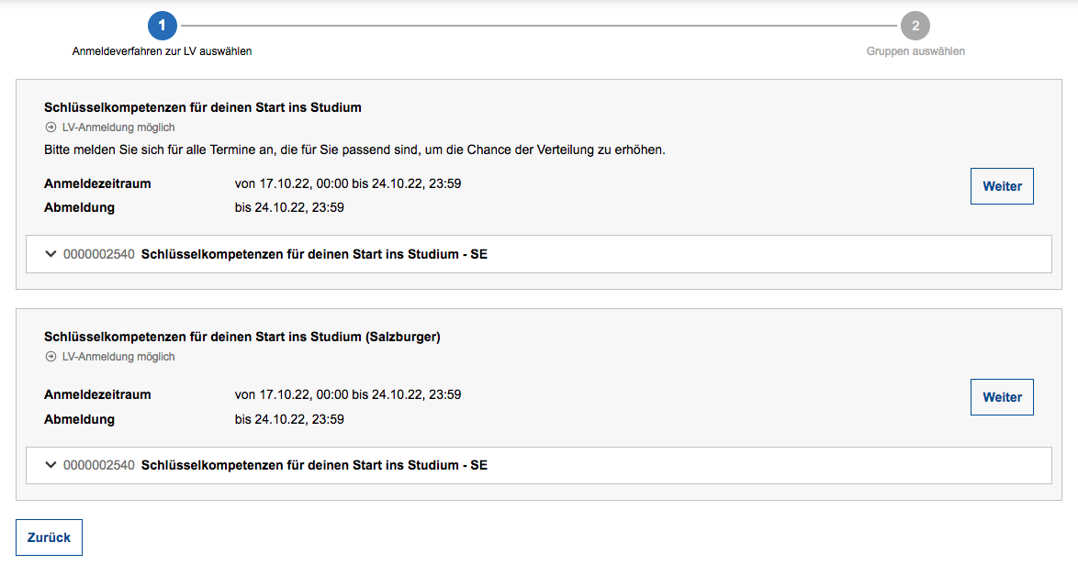Click course number 0000002540 in the first card
Image resolution: width=1078 pixels, height=565 pixels.
99,254
